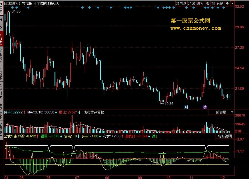249x179 pixels.
Task: Click the 窗 window layout button
Action: tap(213, 3)
